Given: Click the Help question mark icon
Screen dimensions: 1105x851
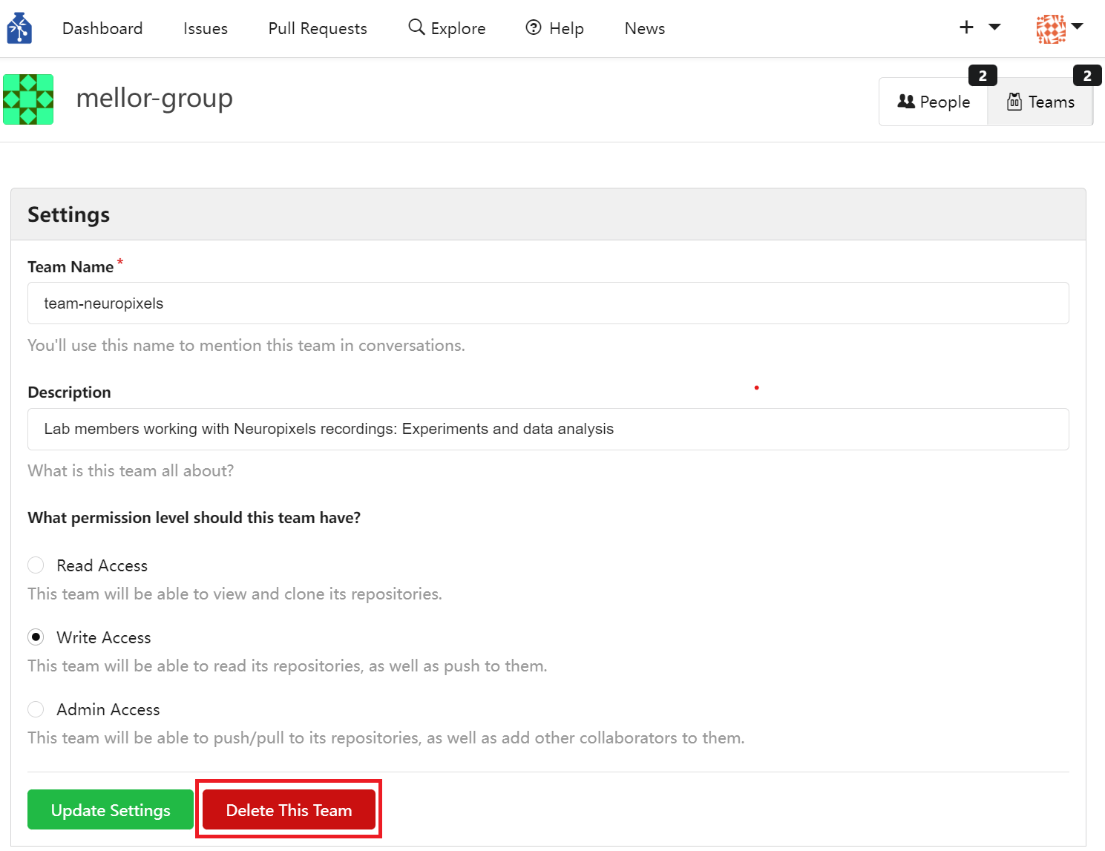Looking at the screenshot, I should (534, 27).
